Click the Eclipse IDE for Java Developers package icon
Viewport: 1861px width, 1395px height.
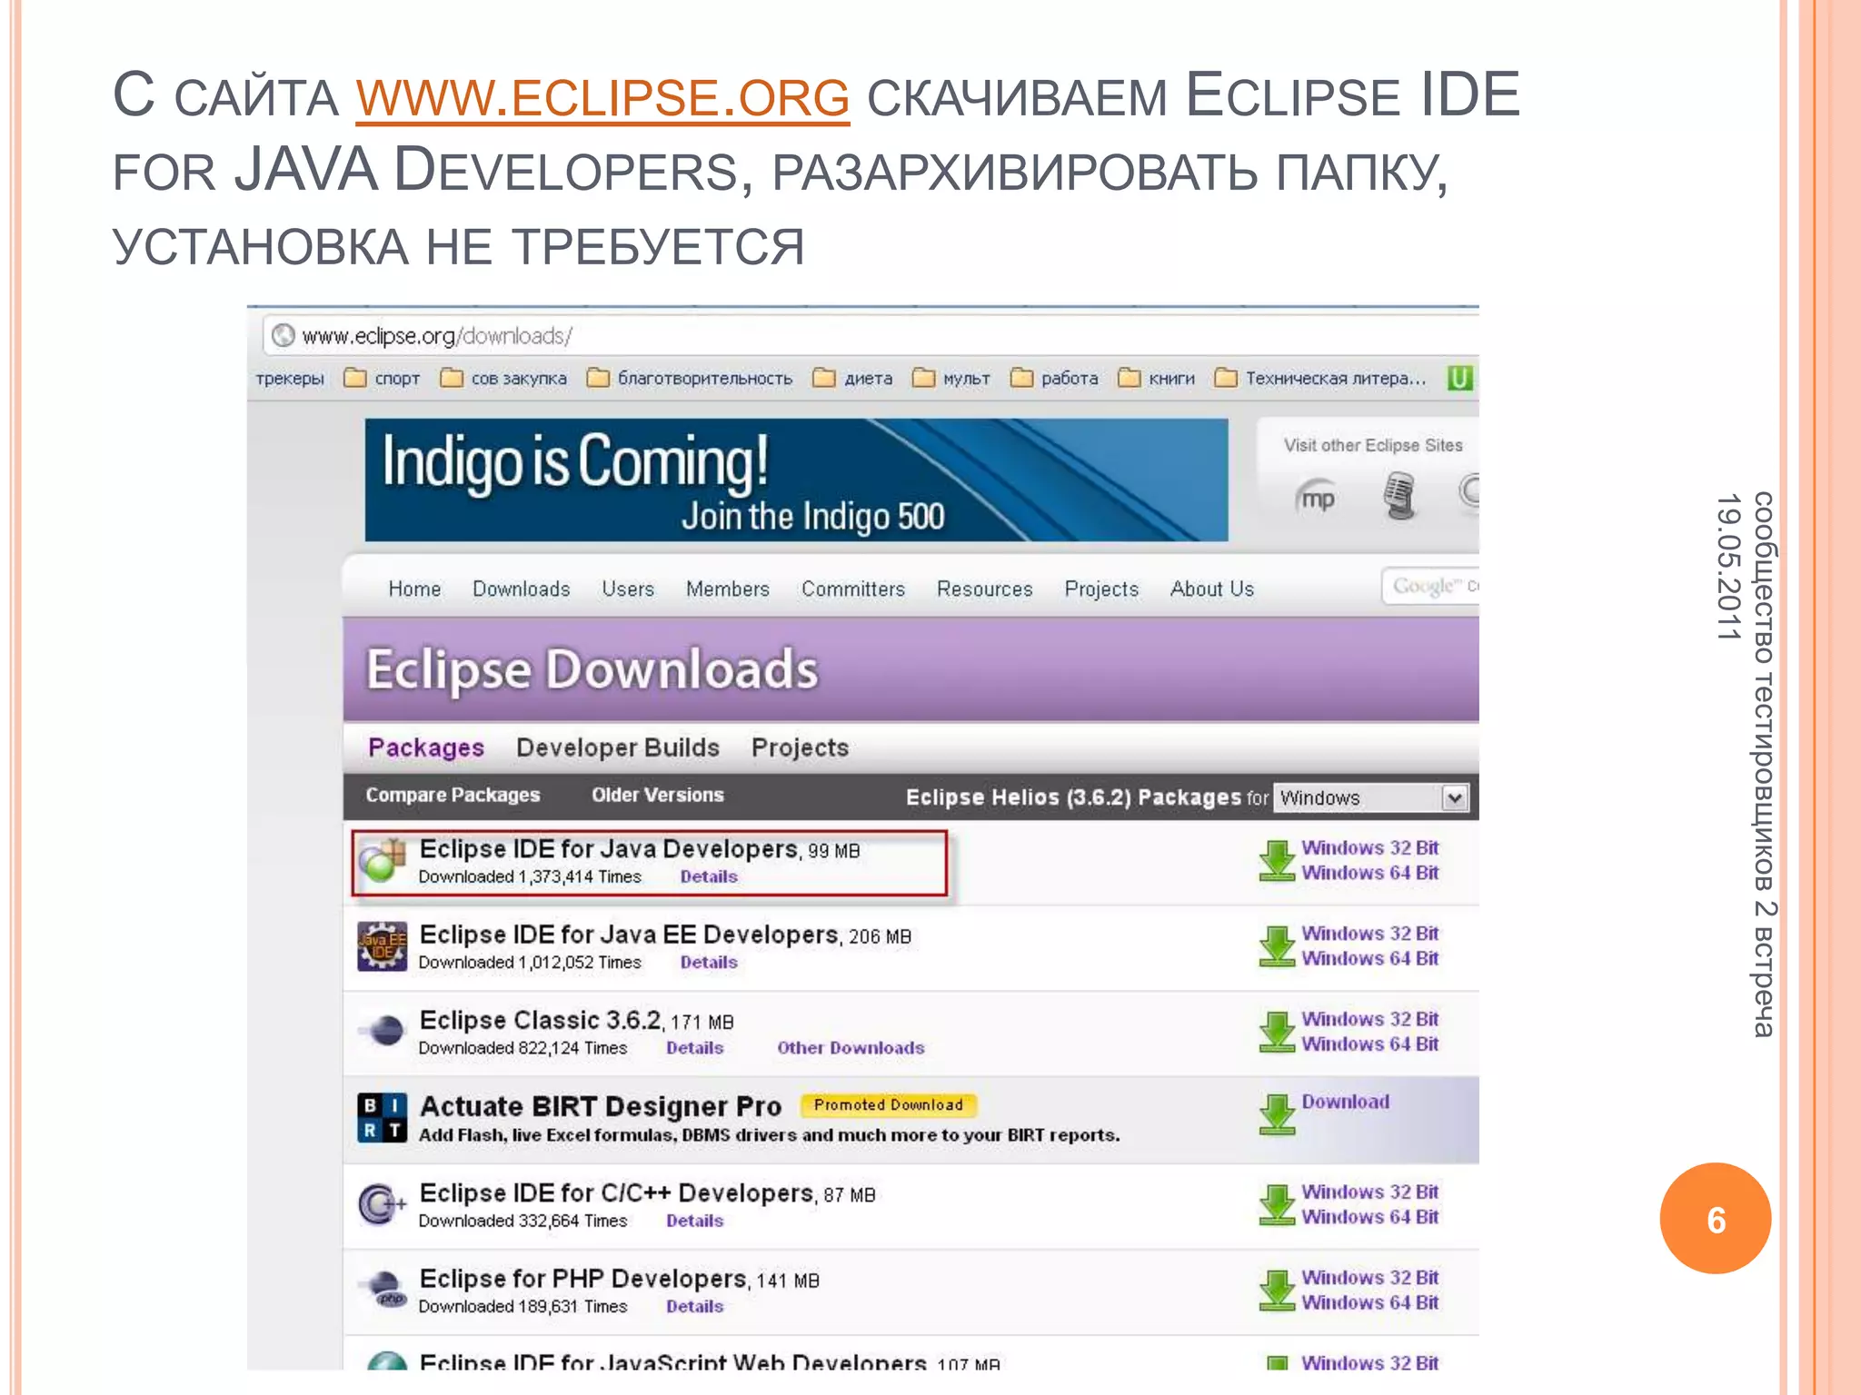pyautogui.click(x=383, y=861)
